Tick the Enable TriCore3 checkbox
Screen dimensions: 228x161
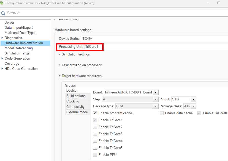95,134
